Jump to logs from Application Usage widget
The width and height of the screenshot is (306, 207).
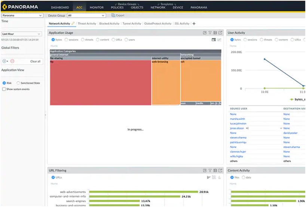[x=220, y=33]
